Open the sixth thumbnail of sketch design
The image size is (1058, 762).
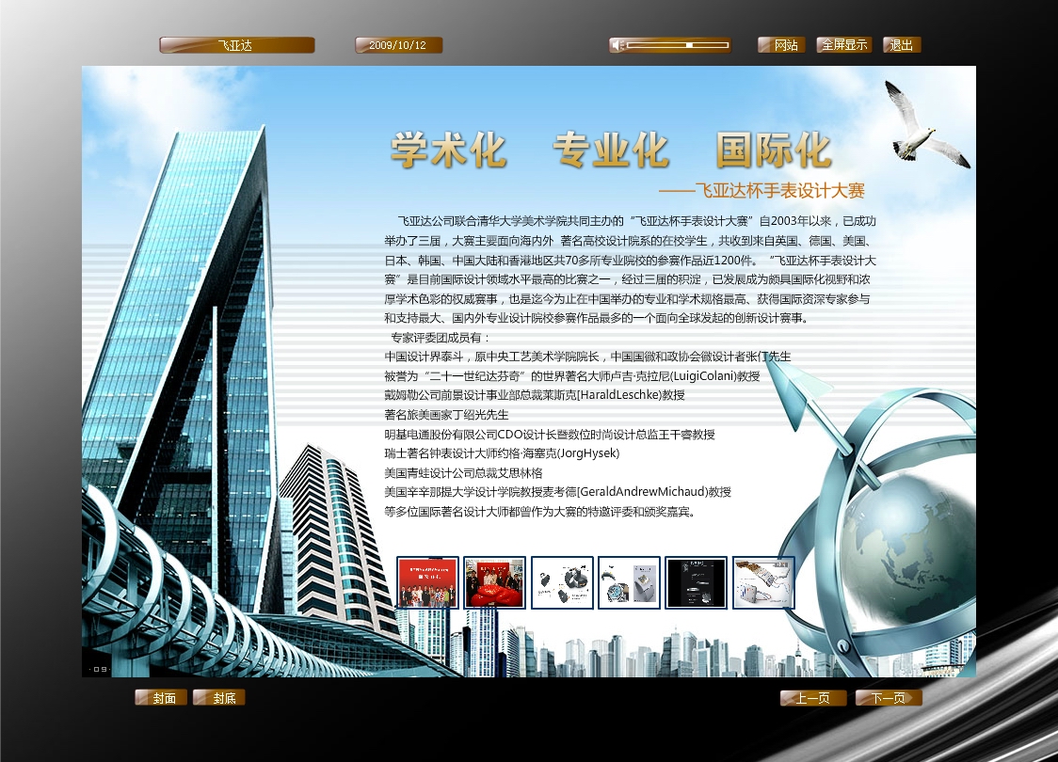(x=763, y=582)
